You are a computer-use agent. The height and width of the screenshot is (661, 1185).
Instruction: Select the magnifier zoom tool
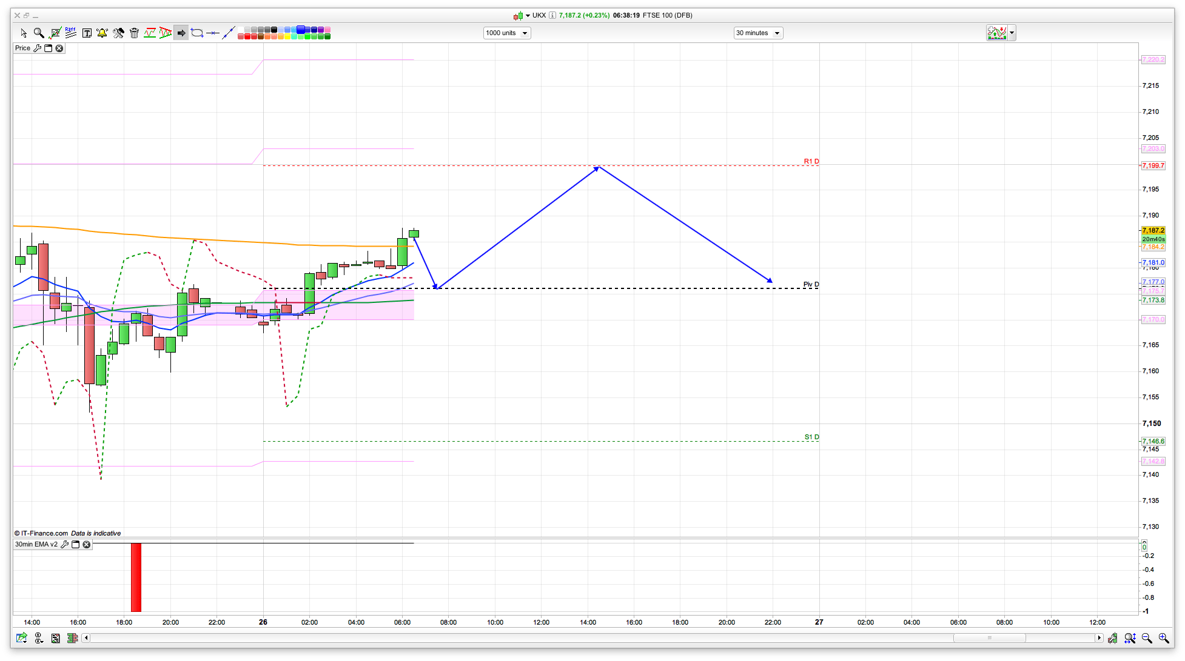[39, 33]
